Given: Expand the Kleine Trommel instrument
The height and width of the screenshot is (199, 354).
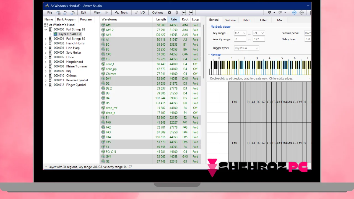Looking at the screenshot, I should tap(46, 67).
